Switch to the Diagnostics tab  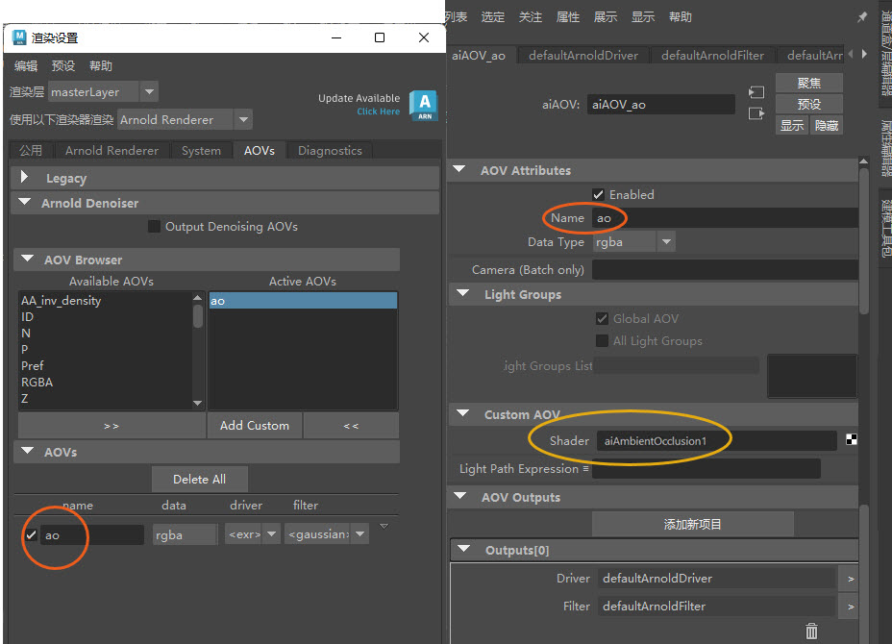click(x=330, y=150)
